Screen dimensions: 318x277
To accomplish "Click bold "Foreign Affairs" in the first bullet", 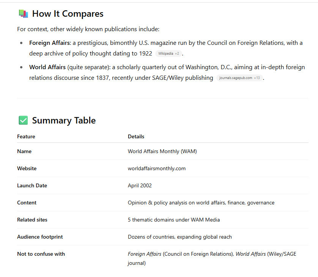I will (49, 43).
